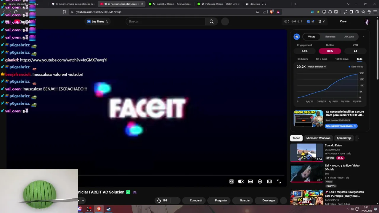The image size is (379, 213).
Task: Click the video progress bar
Action: 181,176
